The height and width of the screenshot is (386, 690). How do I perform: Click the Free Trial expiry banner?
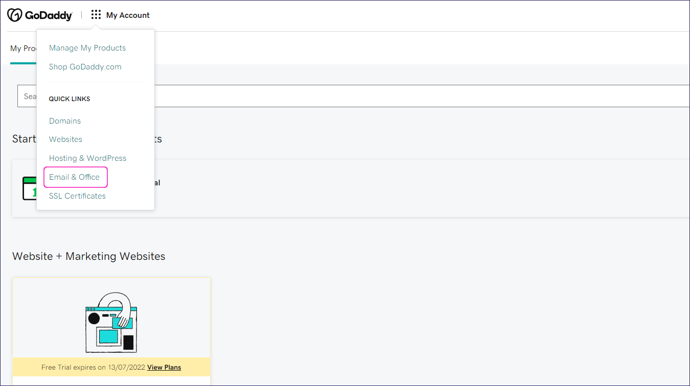pos(111,367)
